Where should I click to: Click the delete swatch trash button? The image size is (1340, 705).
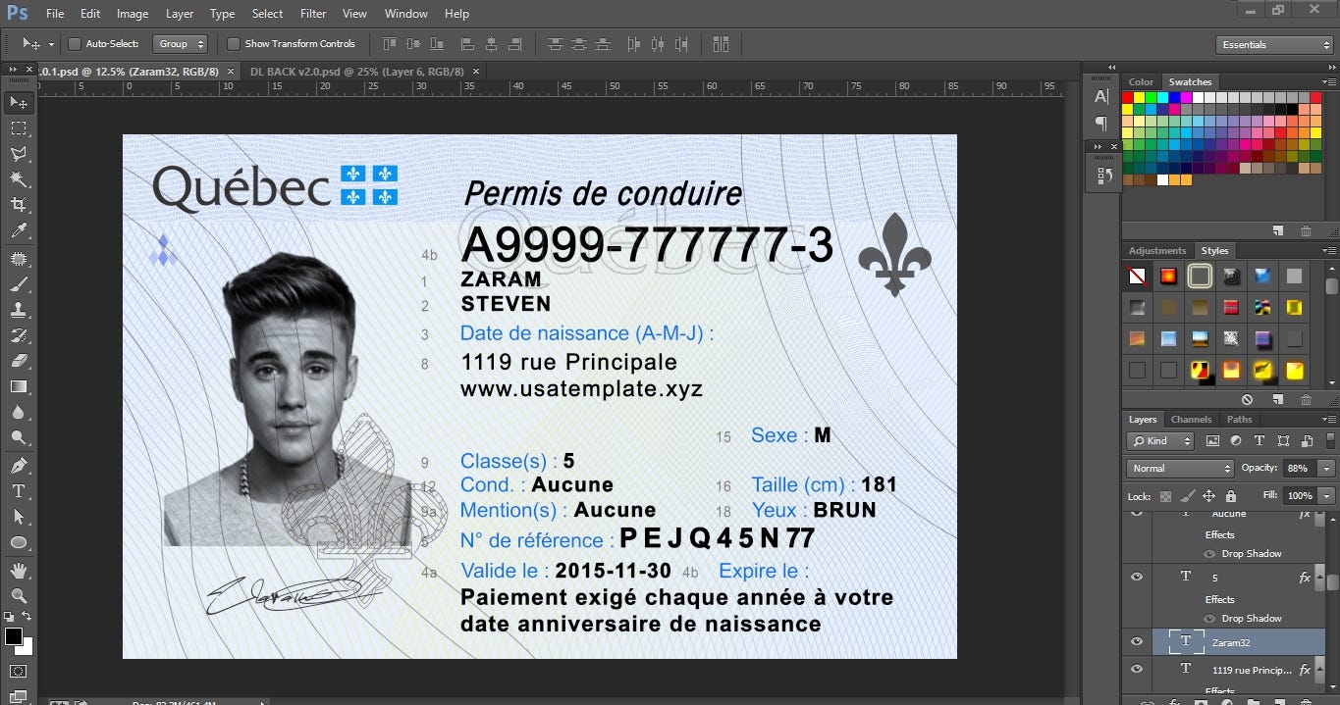(x=1306, y=231)
